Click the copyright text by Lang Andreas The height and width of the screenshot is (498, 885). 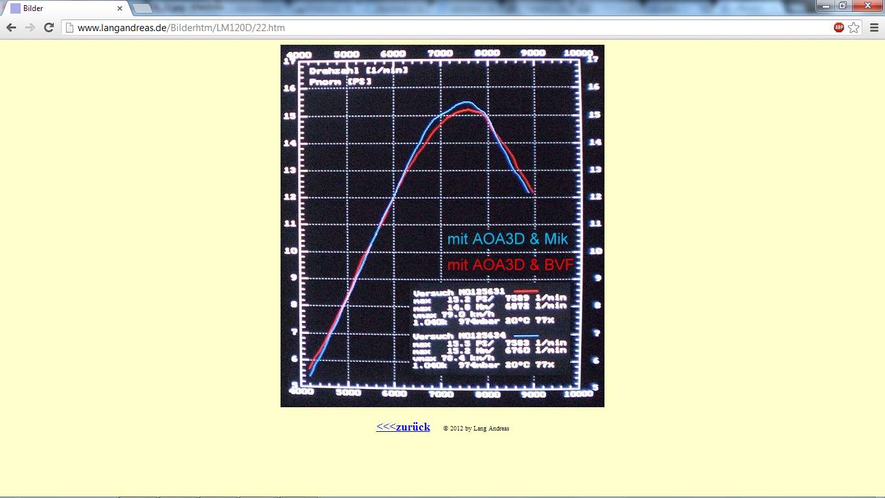(x=476, y=429)
